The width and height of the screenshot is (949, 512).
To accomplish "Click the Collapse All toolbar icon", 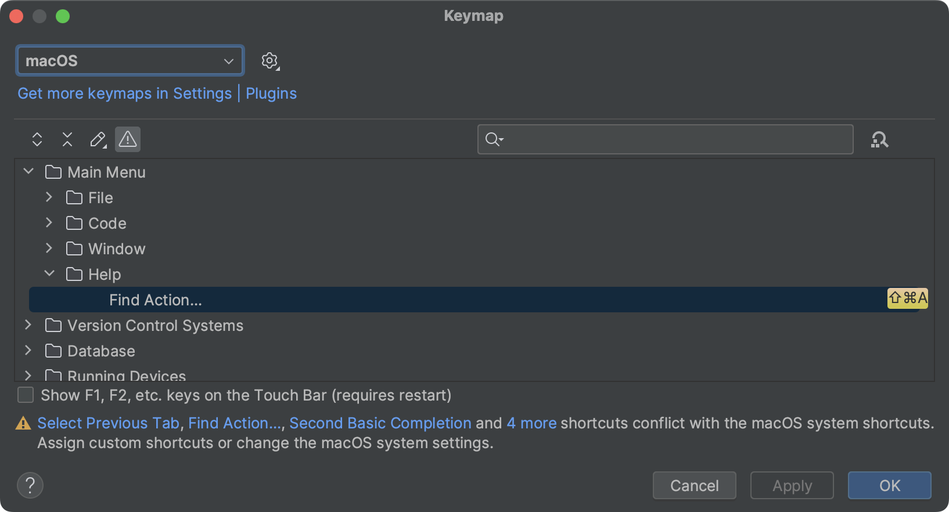I will 67,139.
